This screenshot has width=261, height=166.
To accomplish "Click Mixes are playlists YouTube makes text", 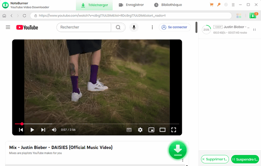I will click(x=35, y=153).
